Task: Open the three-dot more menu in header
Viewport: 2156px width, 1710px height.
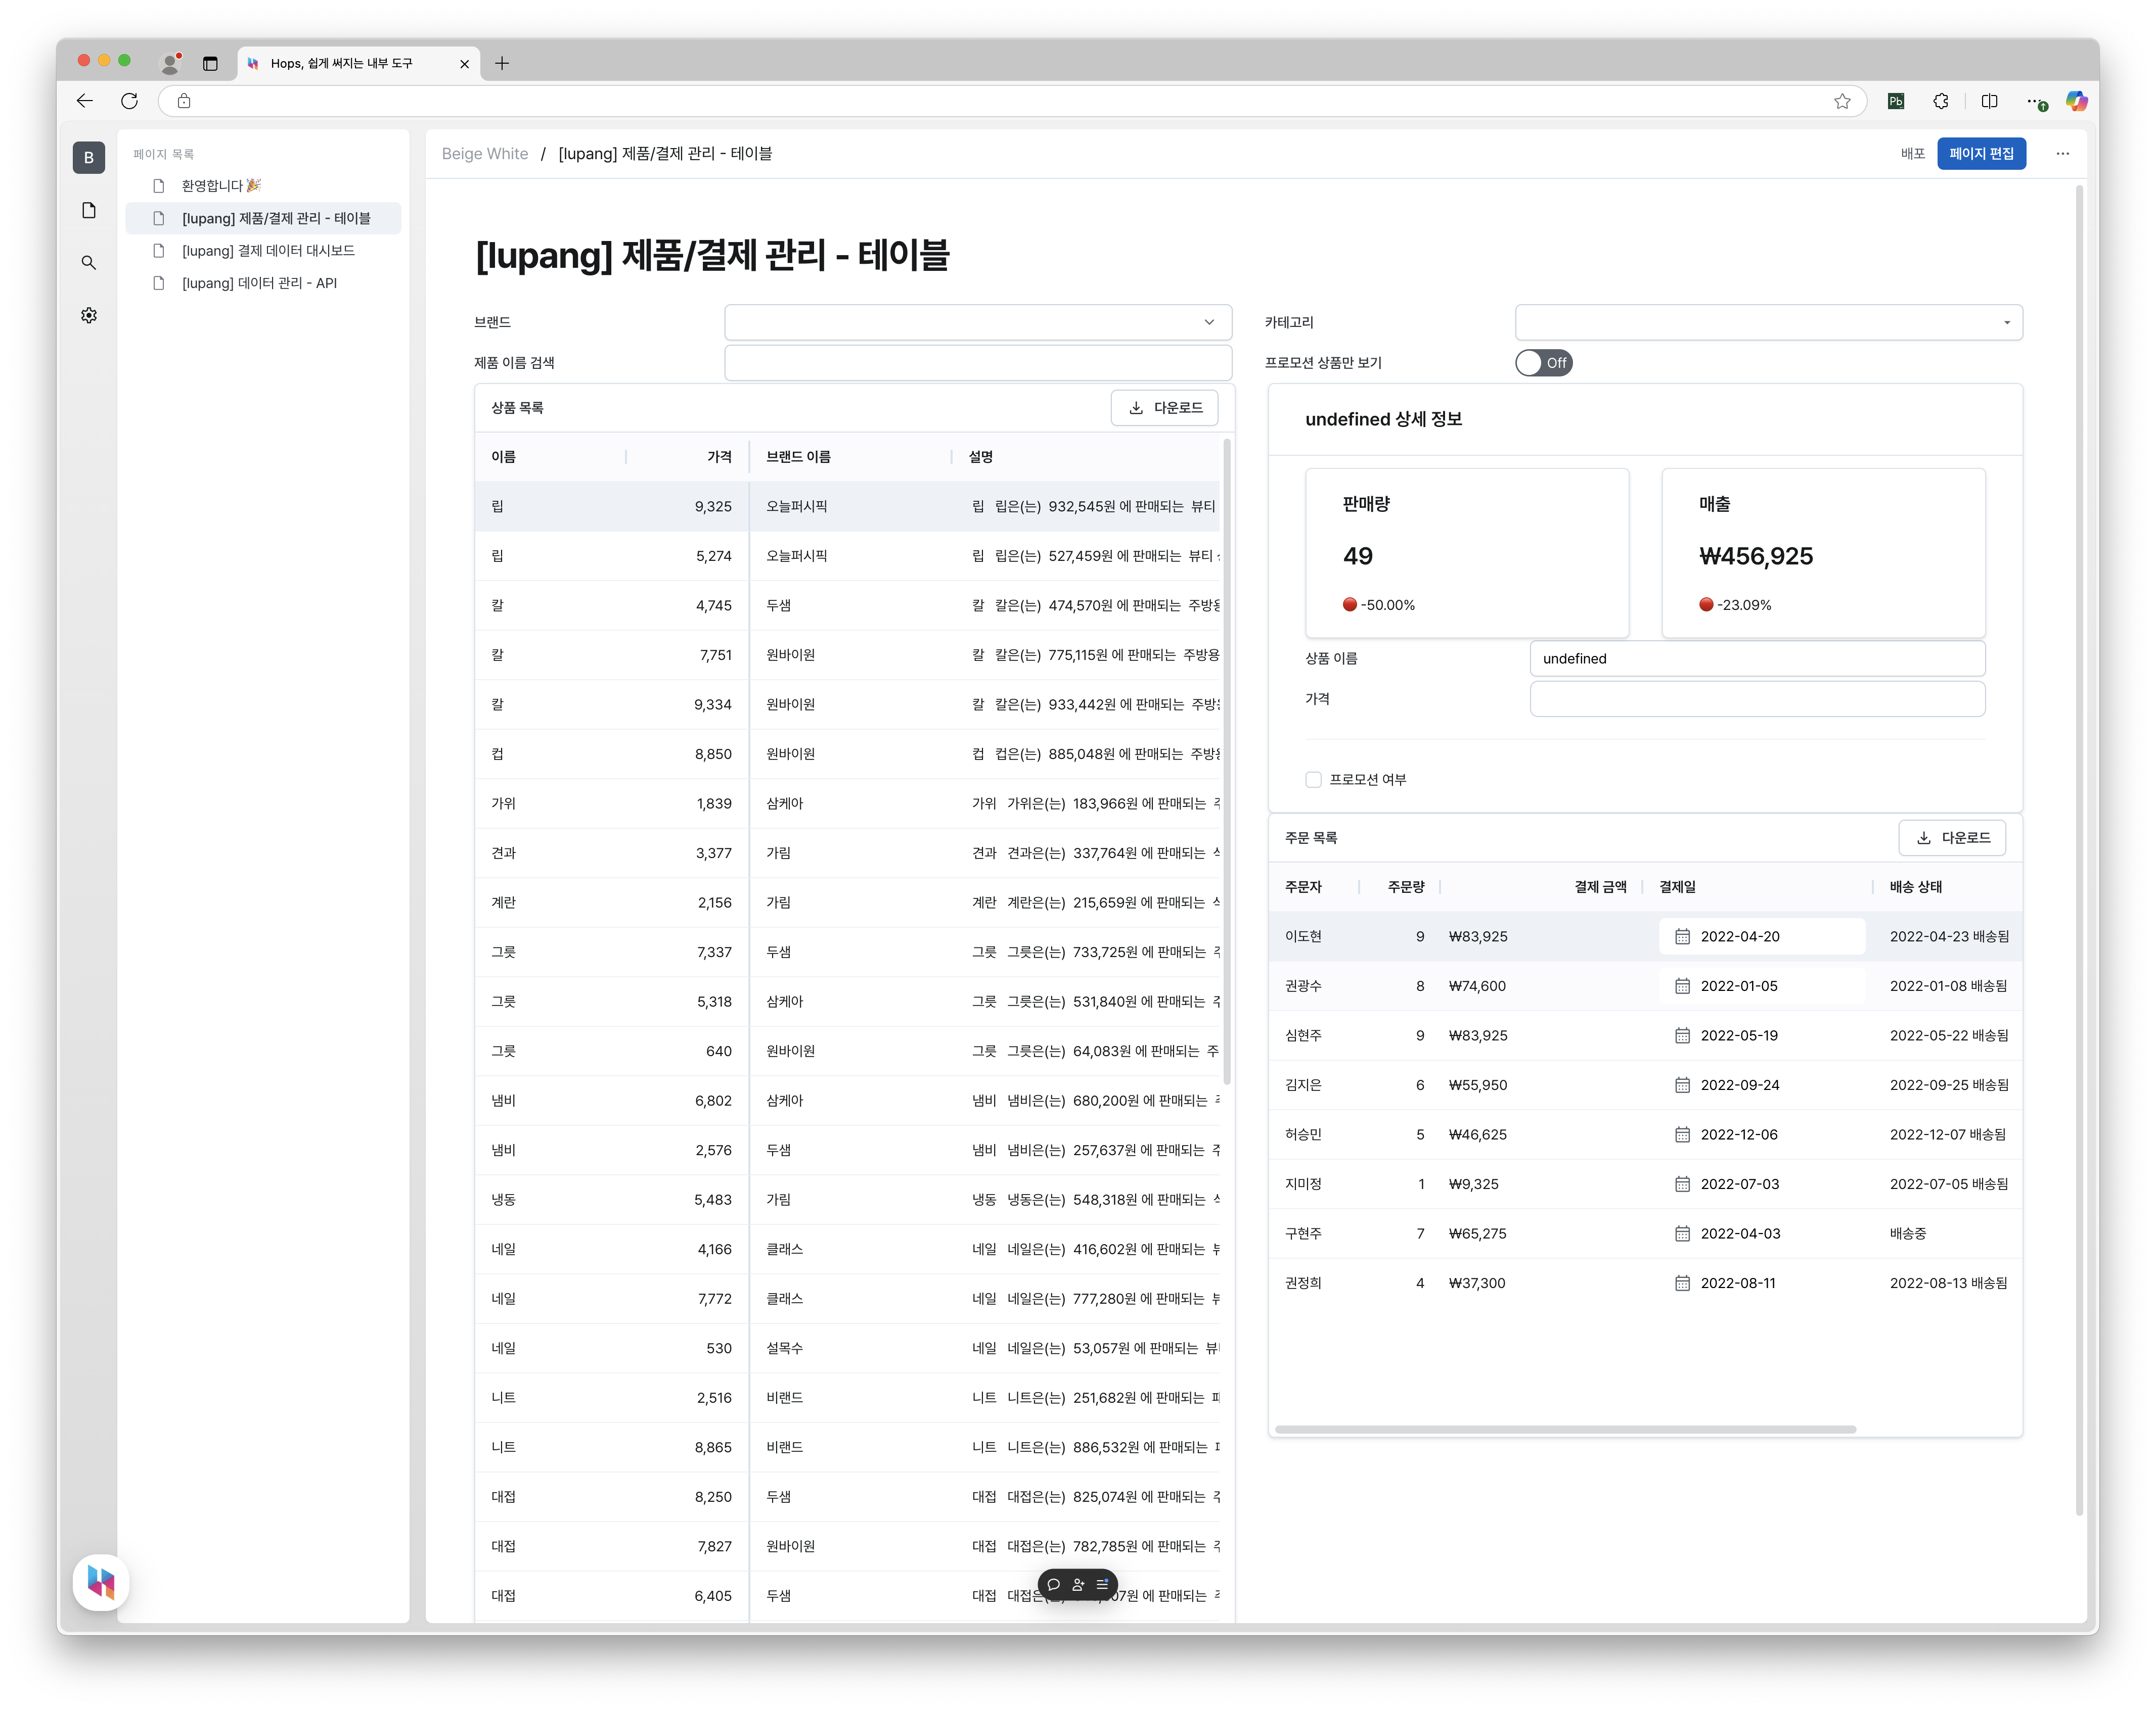Action: click(x=2062, y=154)
